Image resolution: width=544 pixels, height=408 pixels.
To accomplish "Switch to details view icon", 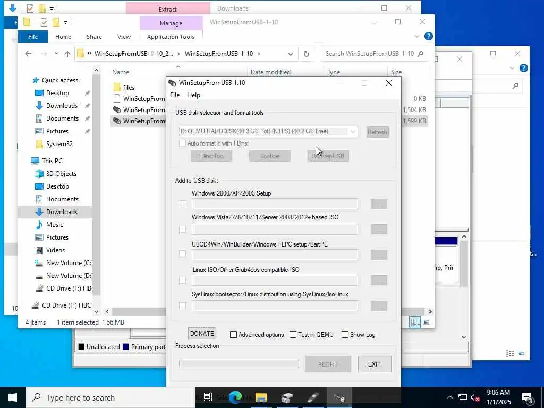I will 415,322.
